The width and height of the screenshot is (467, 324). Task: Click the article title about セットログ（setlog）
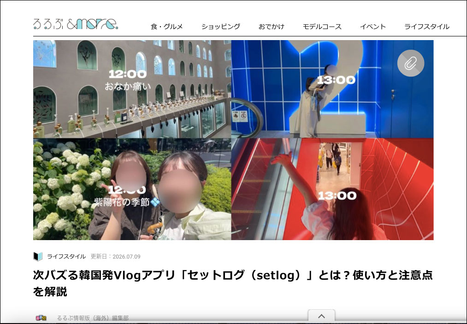[x=233, y=283]
